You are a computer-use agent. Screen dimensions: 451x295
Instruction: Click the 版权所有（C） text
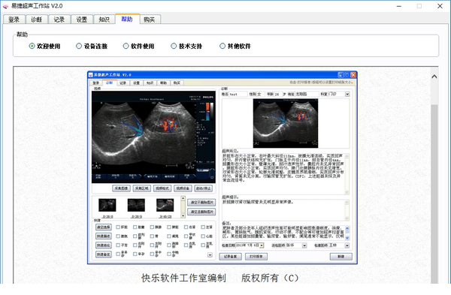coord(270,278)
